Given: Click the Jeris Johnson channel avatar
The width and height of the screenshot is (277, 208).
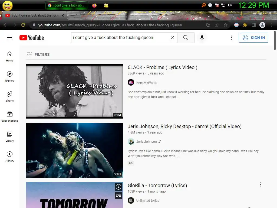Looking at the screenshot, I should pyautogui.click(x=131, y=141).
